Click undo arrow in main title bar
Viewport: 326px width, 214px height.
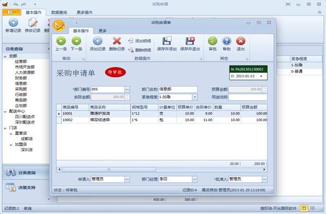coord(15,4)
